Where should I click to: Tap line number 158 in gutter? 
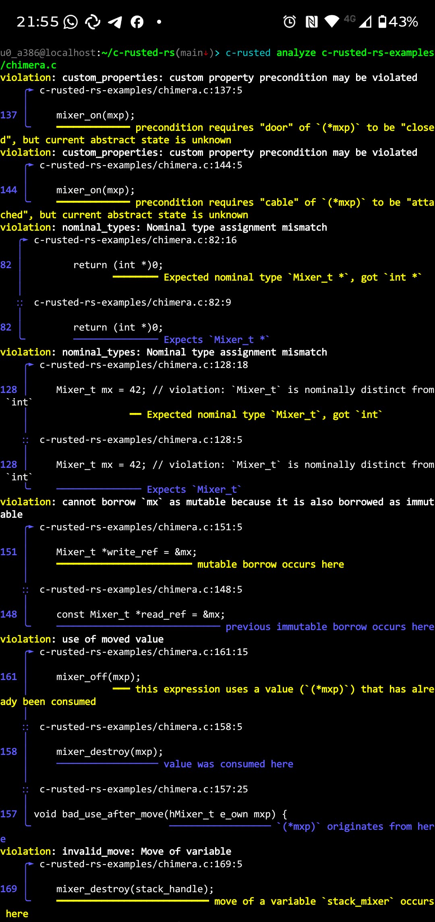pyautogui.click(x=8, y=752)
